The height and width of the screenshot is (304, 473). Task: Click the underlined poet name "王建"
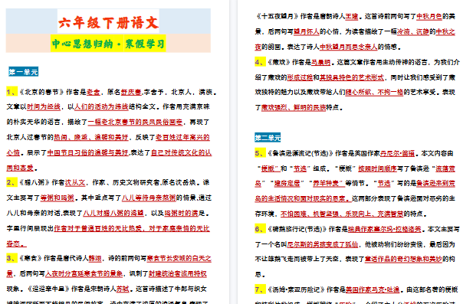tap(351, 16)
